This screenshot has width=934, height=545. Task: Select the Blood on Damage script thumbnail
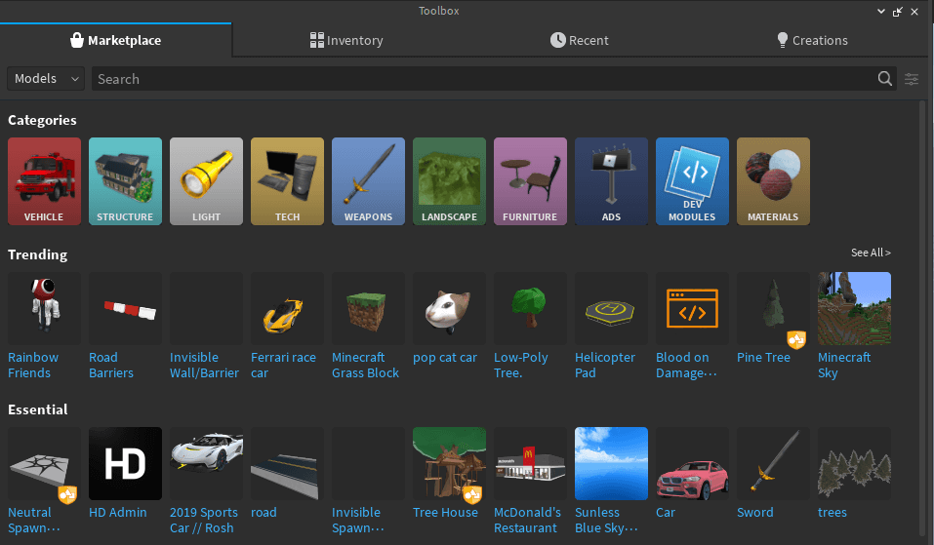point(692,308)
